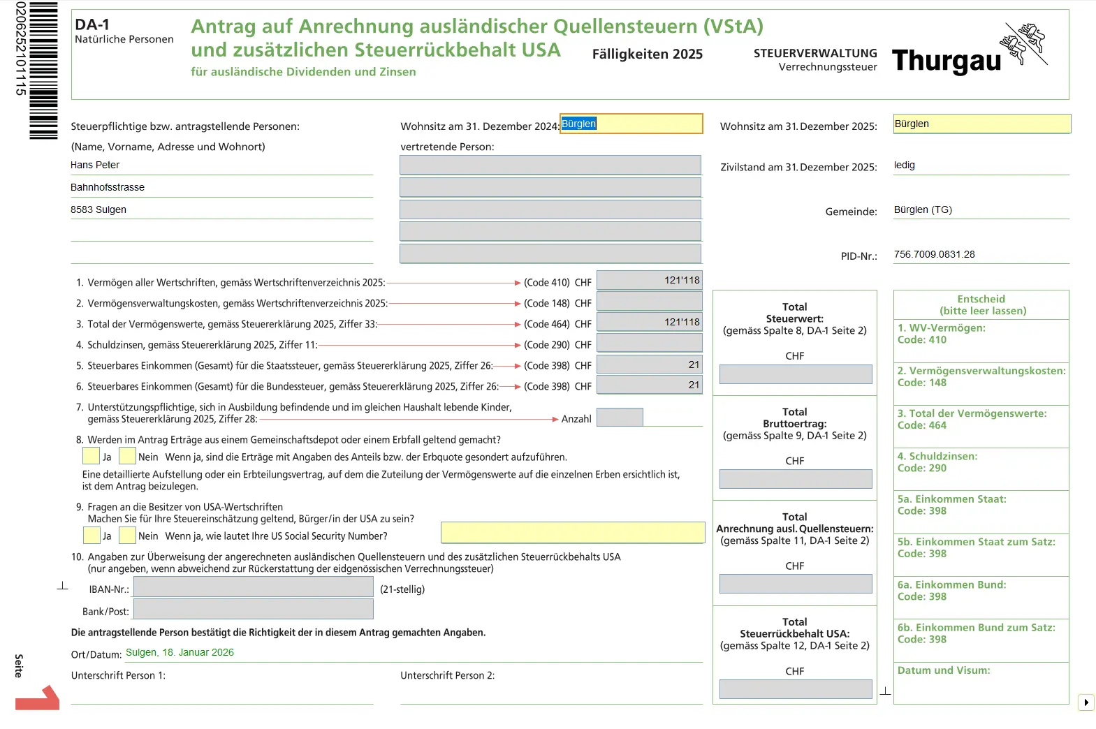Click the right arrow button at bottom right
Screen dimensions: 1096x729
(1086, 702)
